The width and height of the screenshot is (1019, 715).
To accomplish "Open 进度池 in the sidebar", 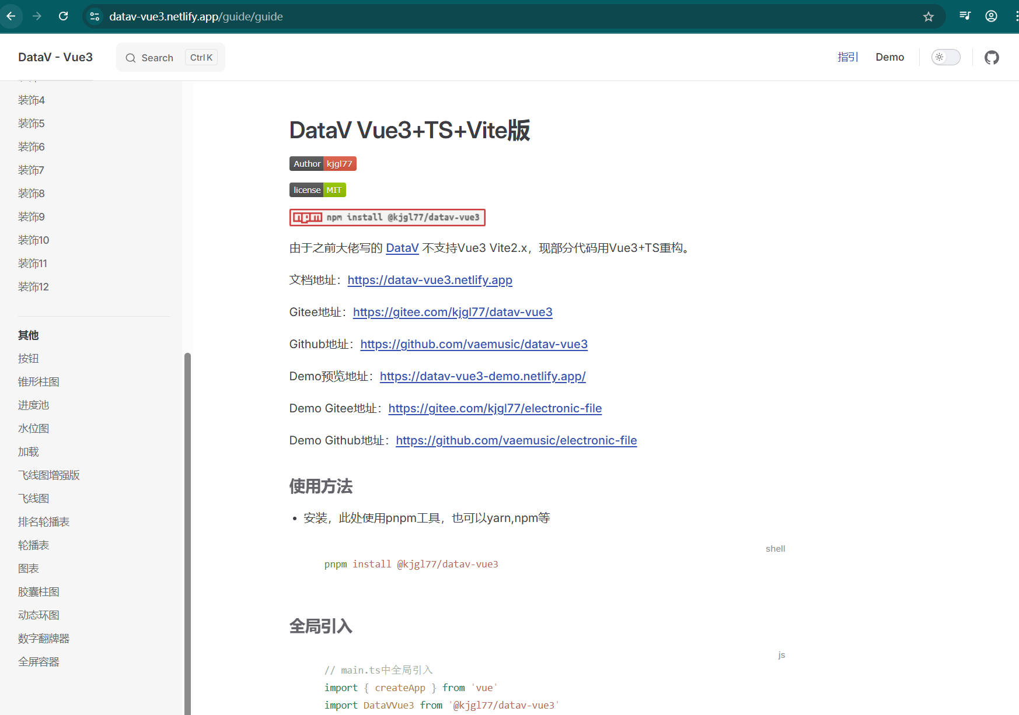I will pyautogui.click(x=34, y=405).
